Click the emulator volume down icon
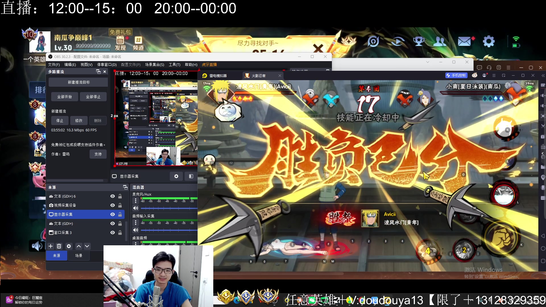This screenshot has height=307, width=546. (543, 106)
